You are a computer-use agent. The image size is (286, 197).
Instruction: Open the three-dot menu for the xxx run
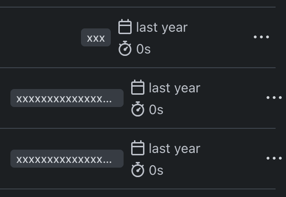pos(261,37)
